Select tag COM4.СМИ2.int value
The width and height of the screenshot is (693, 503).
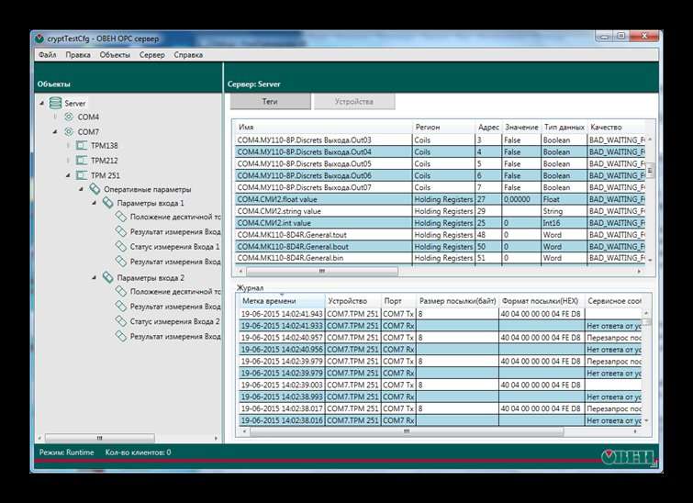pos(441,223)
